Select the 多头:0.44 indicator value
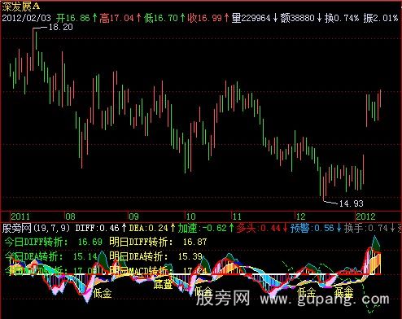The image size is (402, 319). 259,228
